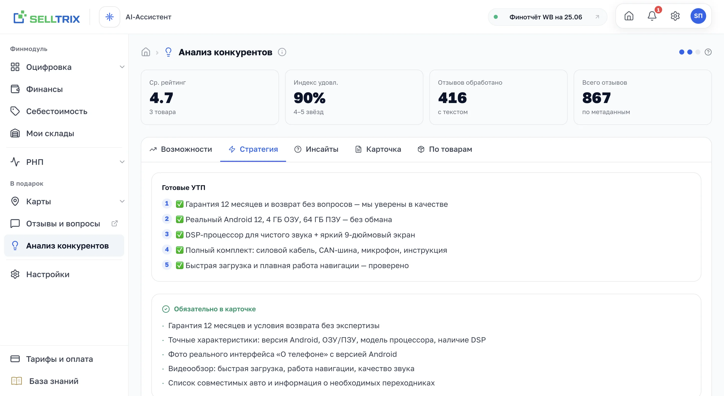Click the Тарифы и оплата card icon
The width and height of the screenshot is (724, 396).
(x=15, y=359)
